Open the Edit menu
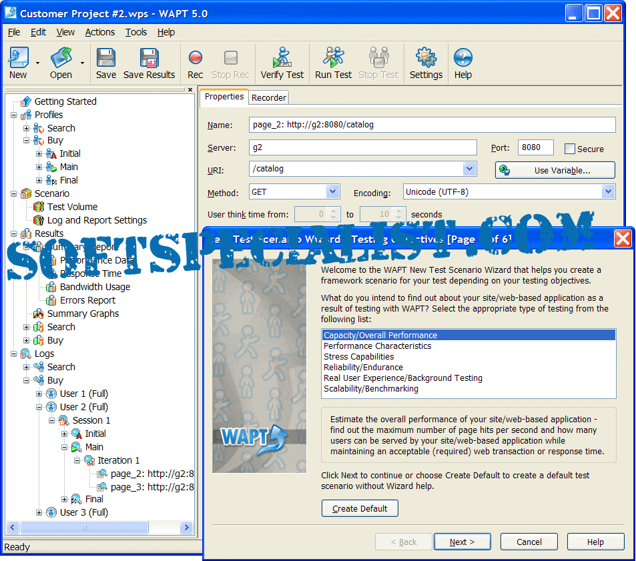636x561 pixels. (x=38, y=32)
